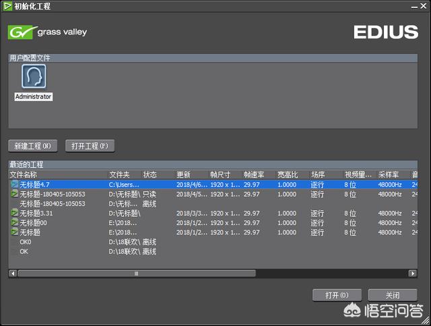Click the 2018/3/3... update date cell
The height and width of the screenshot is (326, 431).
tap(192, 214)
